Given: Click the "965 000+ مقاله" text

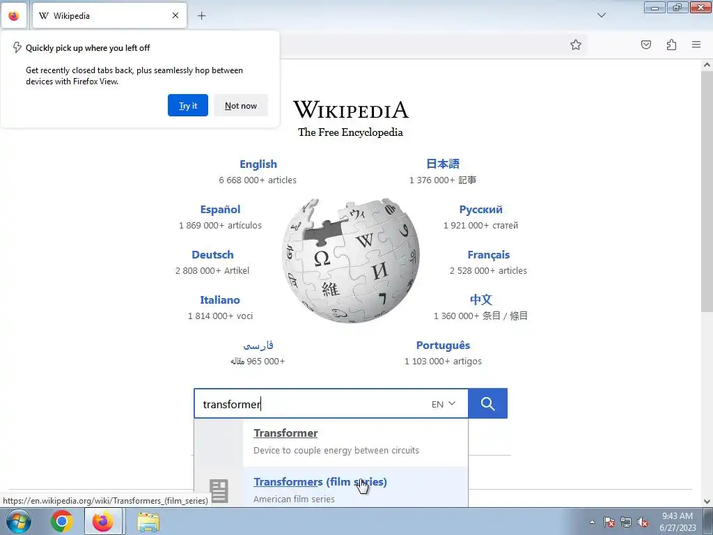Looking at the screenshot, I should pos(258,362).
